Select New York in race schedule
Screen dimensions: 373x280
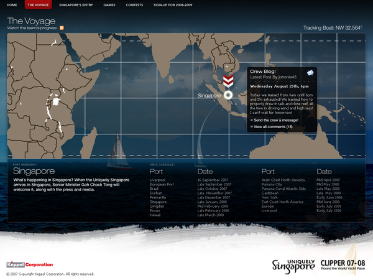click(x=270, y=197)
